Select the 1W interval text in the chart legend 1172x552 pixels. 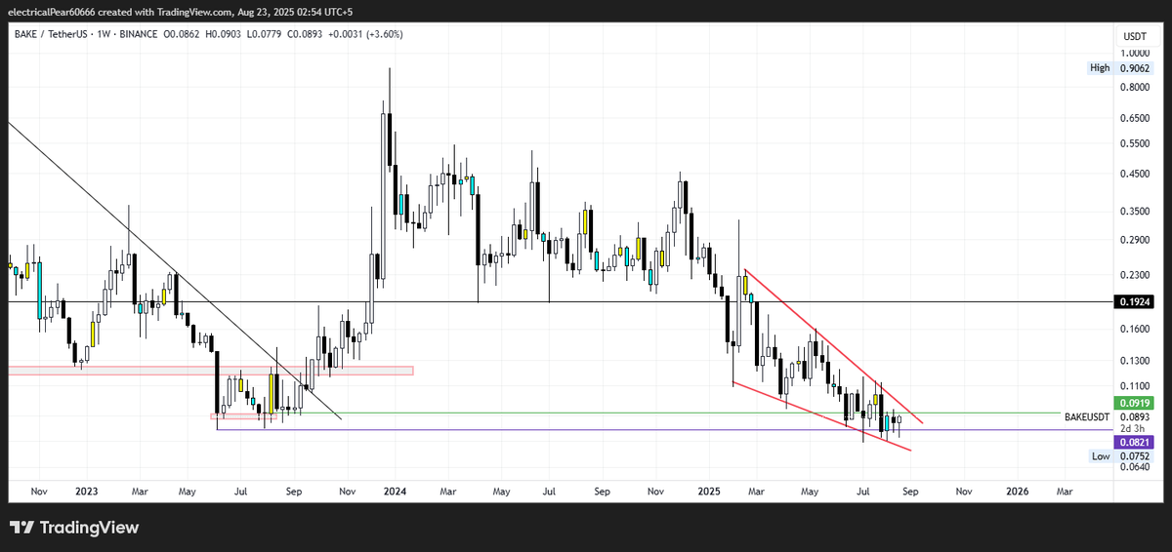click(x=103, y=34)
